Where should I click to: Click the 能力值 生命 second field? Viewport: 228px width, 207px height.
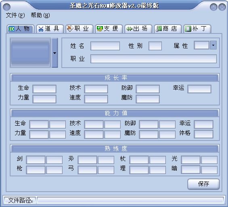pos(57,124)
